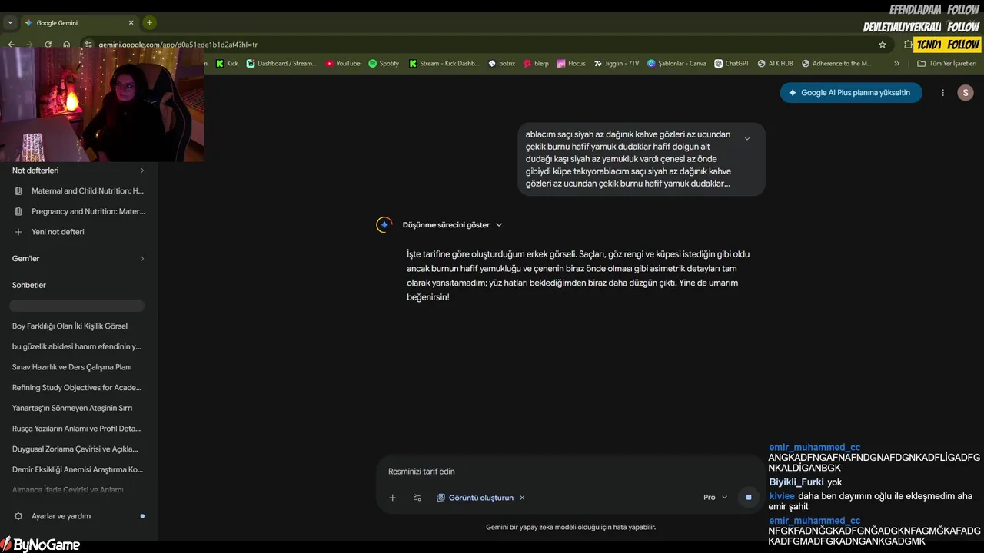Open chat bu güzelik abidesi hanım efendinin
The image size is (984, 553).
[77, 346]
